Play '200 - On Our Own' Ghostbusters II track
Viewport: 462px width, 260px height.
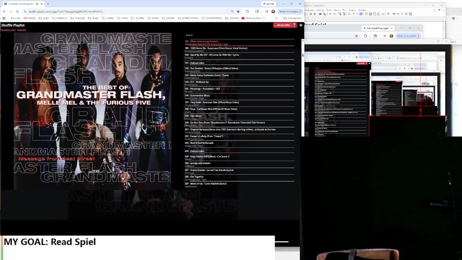pyautogui.click(x=239, y=124)
